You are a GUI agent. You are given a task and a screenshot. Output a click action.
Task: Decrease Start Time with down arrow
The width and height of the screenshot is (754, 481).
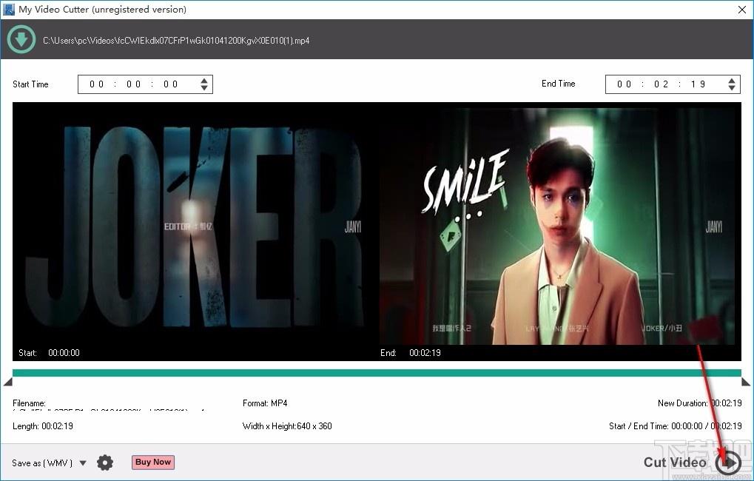(x=204, y=88)
